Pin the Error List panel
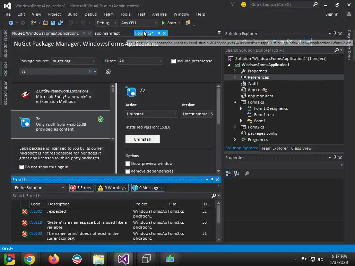 [212, 180]
